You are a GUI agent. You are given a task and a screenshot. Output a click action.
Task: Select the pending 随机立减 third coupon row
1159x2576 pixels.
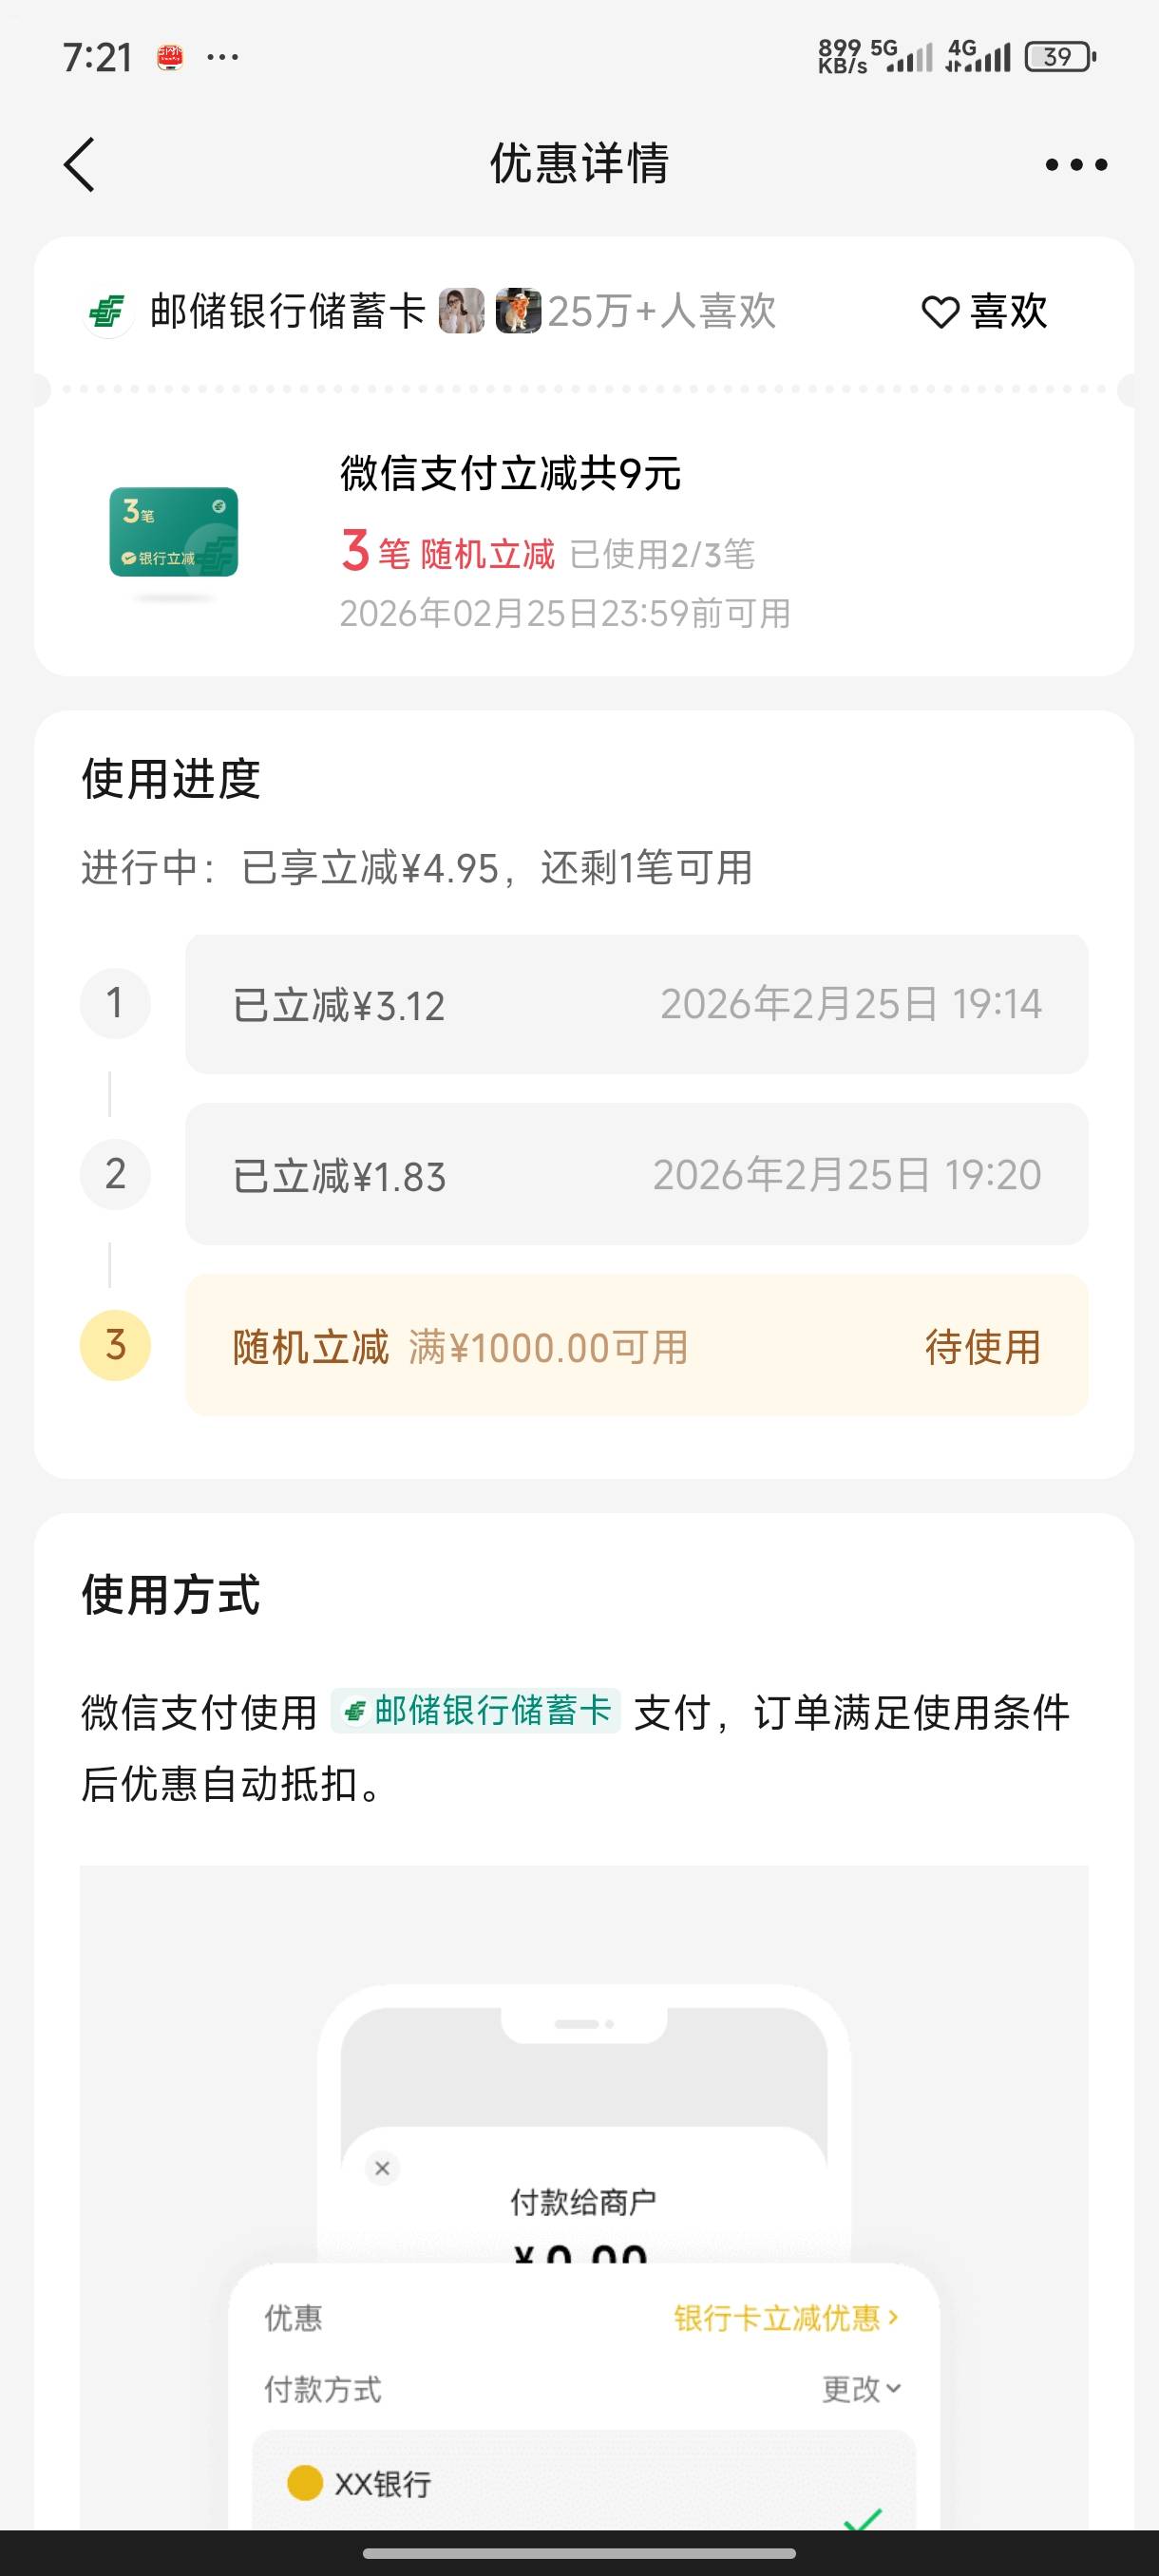pyautogui.click(x=636, y=1346)
